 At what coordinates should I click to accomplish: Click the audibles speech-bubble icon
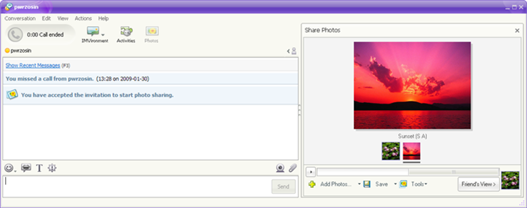[26, 168]
